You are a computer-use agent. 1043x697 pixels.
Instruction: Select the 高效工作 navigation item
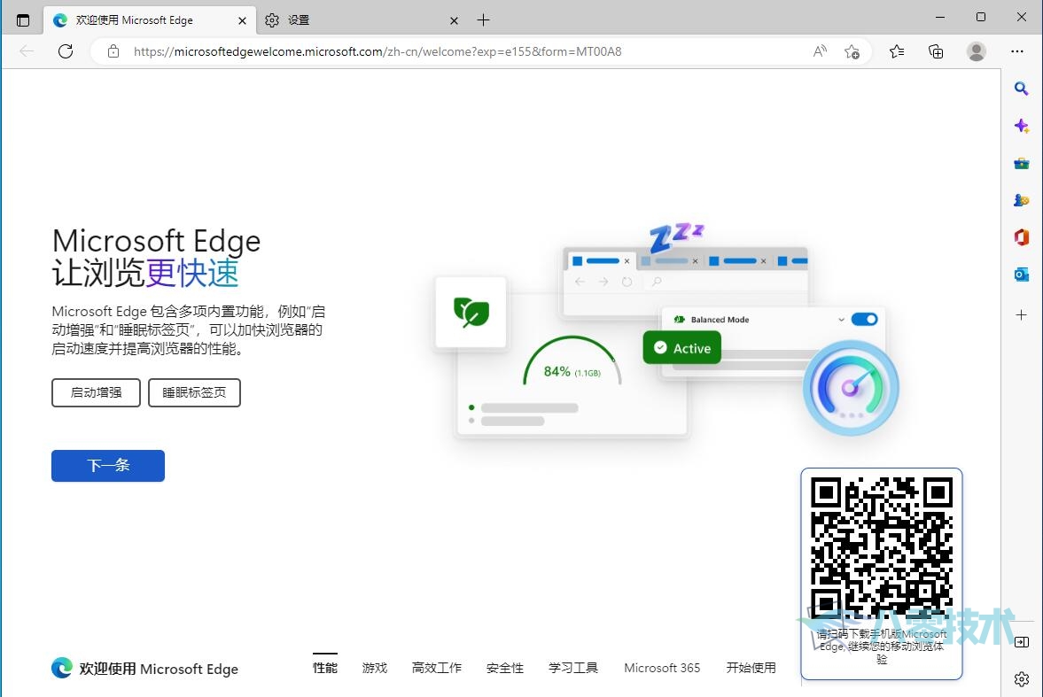pos(436,667)
